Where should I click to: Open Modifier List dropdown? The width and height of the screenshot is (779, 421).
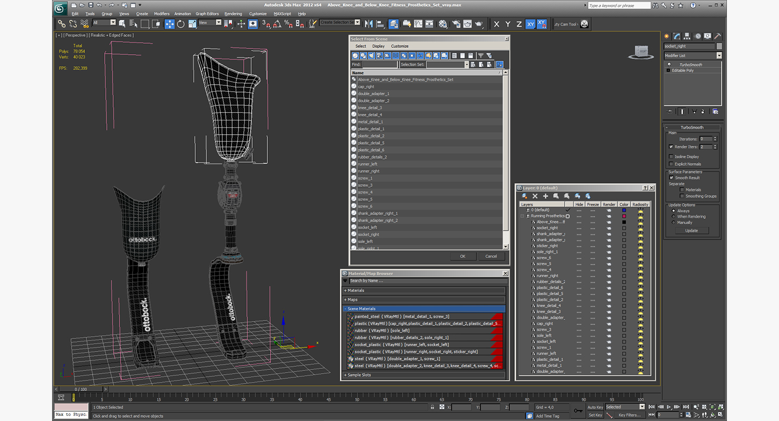point(693,55)
